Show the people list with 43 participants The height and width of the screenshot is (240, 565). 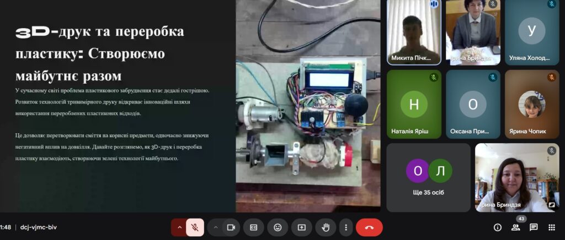point(515,227)
